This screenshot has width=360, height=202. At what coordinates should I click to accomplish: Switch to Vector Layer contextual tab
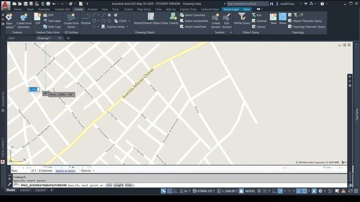pos(231,10)
